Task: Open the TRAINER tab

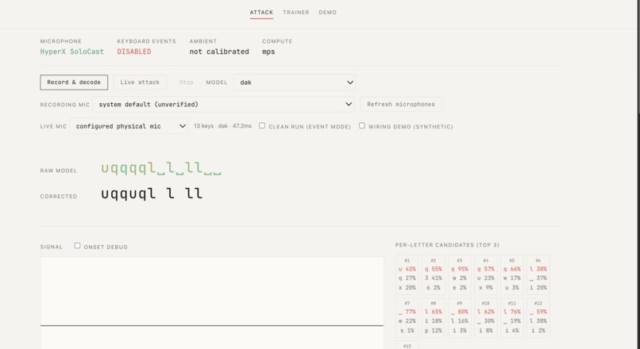Action: [296, 12]
